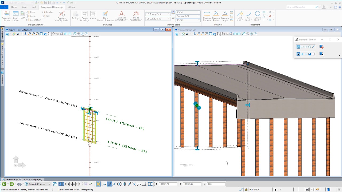Open Custom ACS dropdown
This screenshot has width=342, height=192.
[x=188, y=16]
